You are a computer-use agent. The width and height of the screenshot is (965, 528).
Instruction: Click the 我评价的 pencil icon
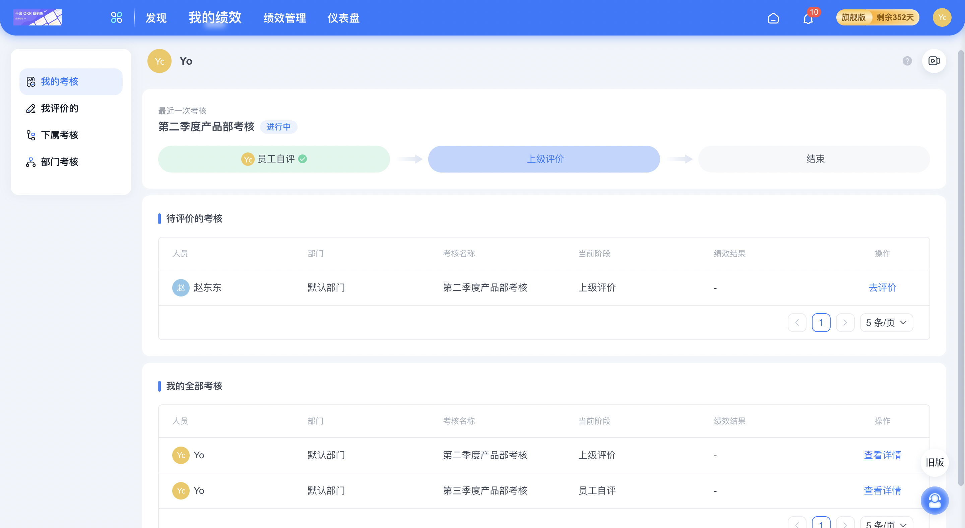point(31,109)
